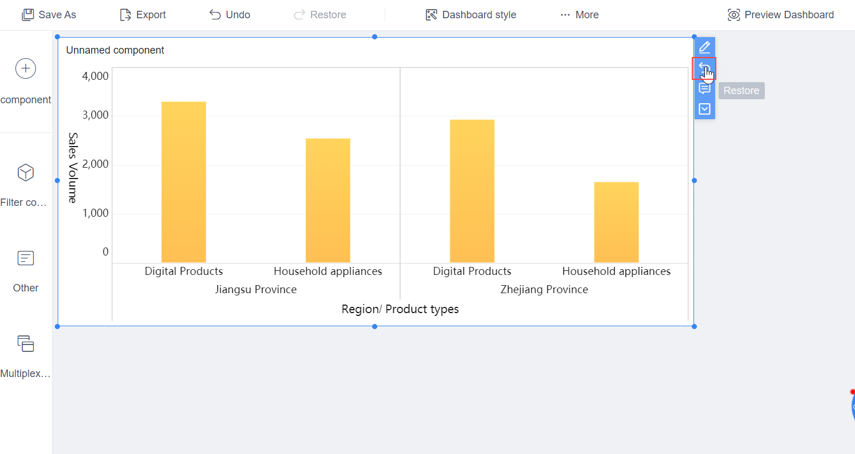Click the Jiangsu Digital Products bar
Image resolution: width=855 pixels, height=454 pixels.
[x=184, y=182]
